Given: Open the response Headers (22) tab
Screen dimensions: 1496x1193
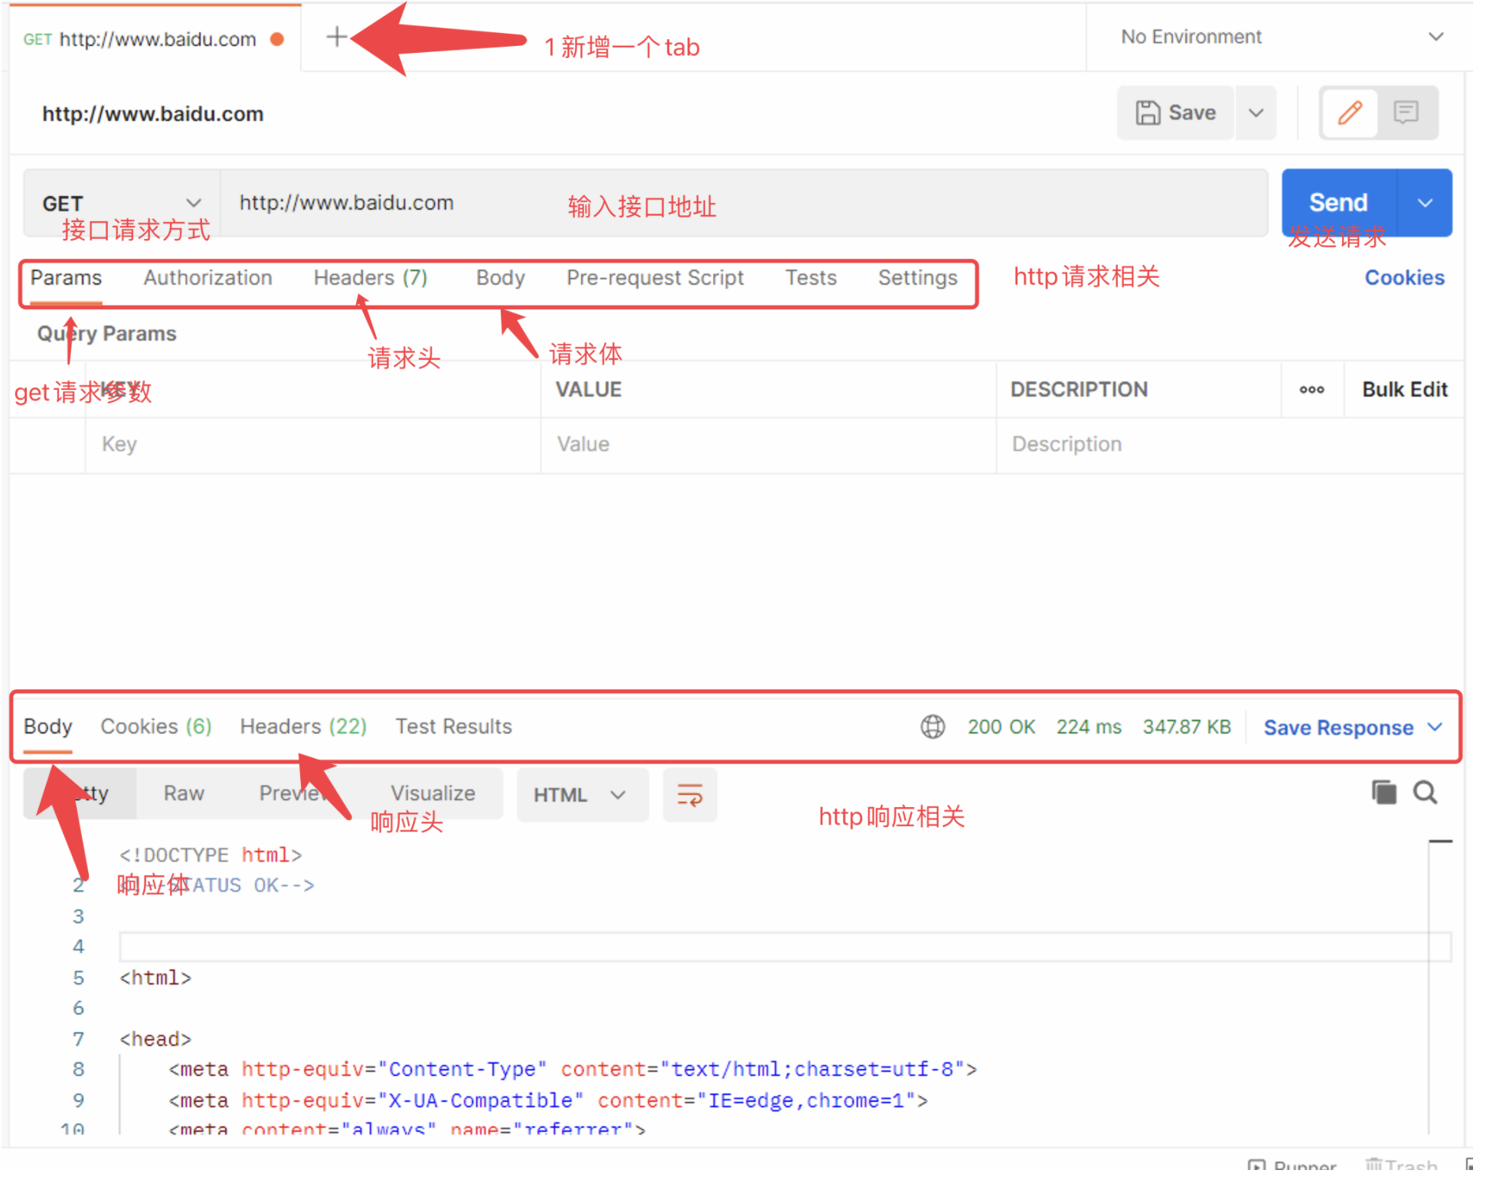Looking at the screenshot, I should click(x=303, y=726).
